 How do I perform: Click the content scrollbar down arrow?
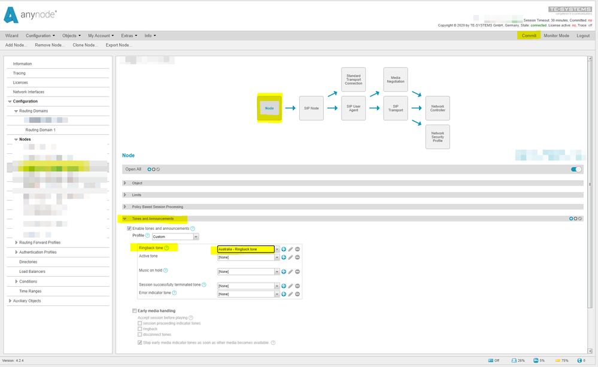(590, 351)
